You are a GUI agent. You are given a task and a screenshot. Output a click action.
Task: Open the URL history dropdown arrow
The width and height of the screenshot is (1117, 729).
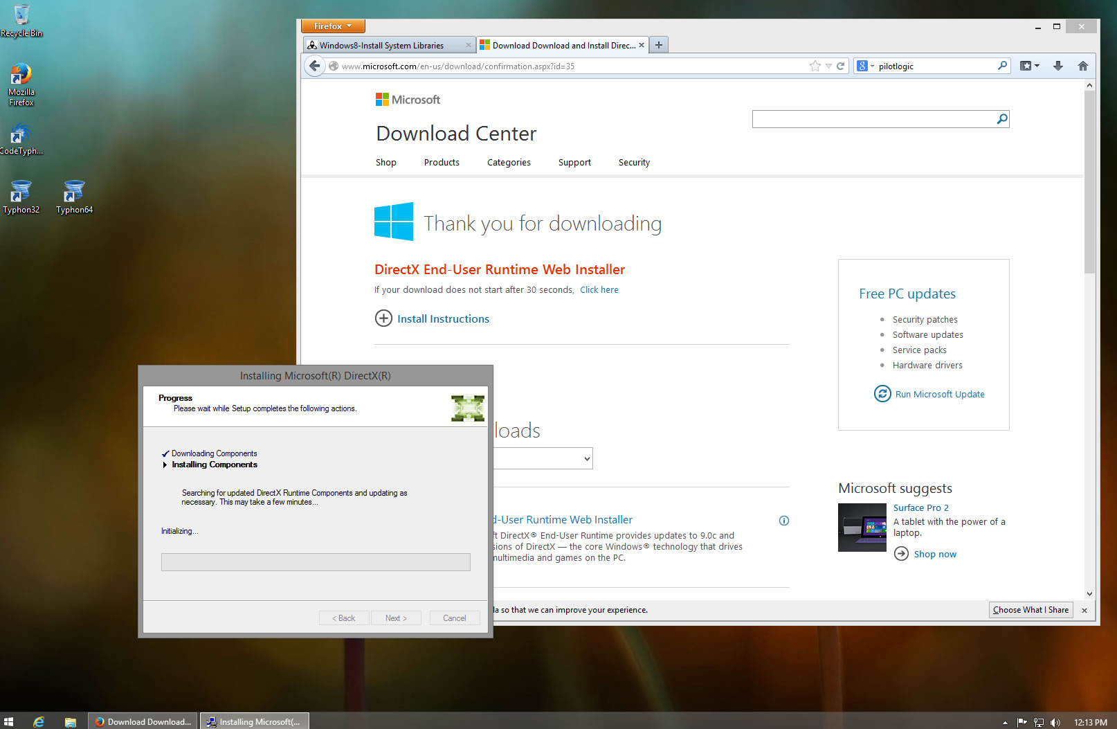point(828,66)
